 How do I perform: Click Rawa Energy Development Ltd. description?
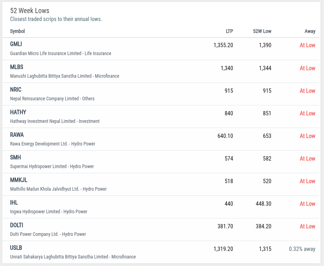[52, 144]
